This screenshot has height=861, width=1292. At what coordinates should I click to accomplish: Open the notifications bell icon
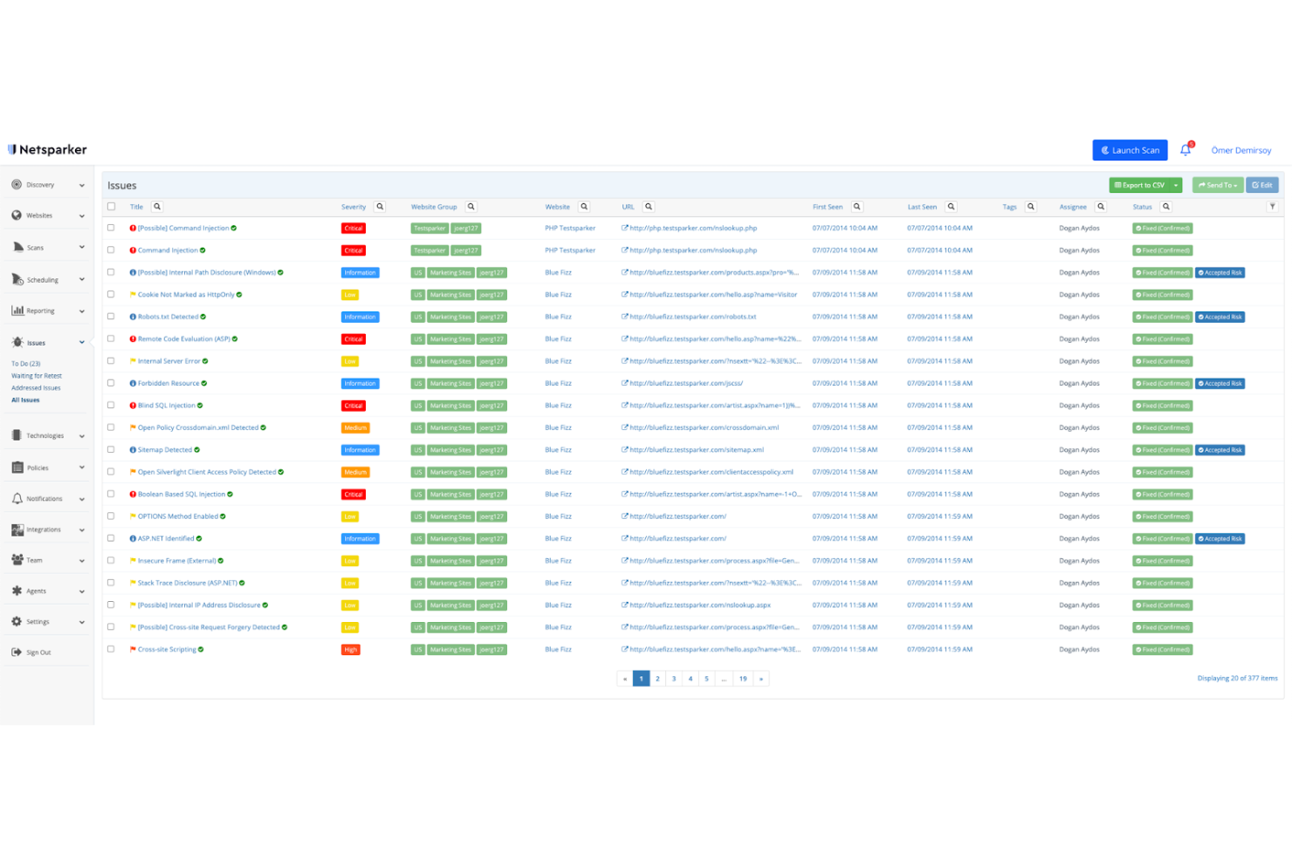(1185, 149)
